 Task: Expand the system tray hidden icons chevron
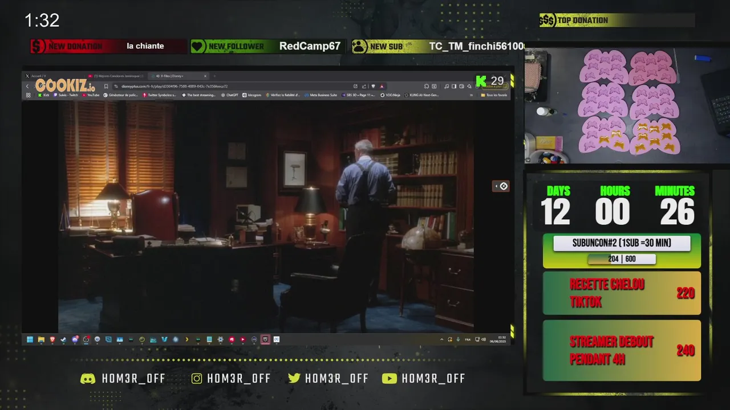click(441, 339)
